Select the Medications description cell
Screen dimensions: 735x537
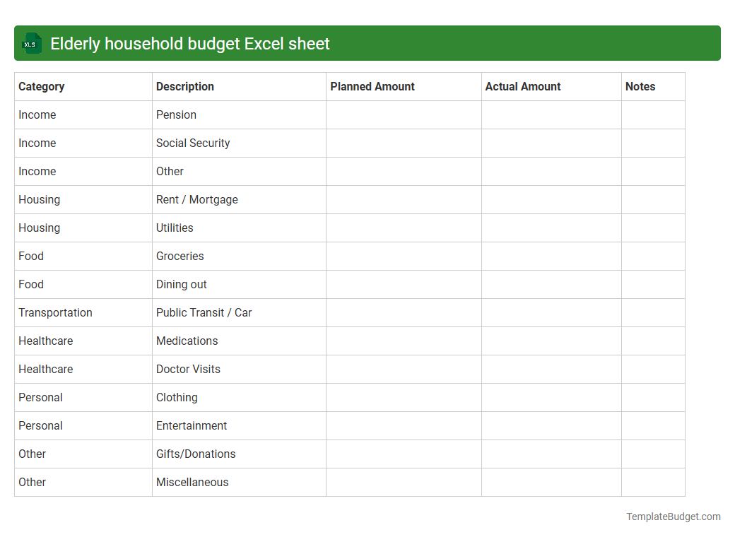187,341
